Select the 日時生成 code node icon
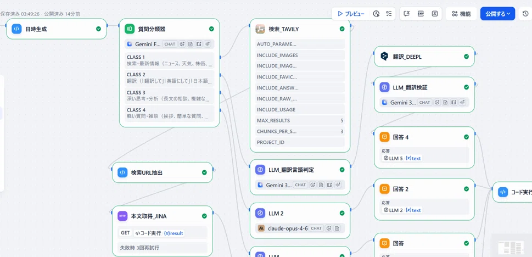 pos(16,29)
